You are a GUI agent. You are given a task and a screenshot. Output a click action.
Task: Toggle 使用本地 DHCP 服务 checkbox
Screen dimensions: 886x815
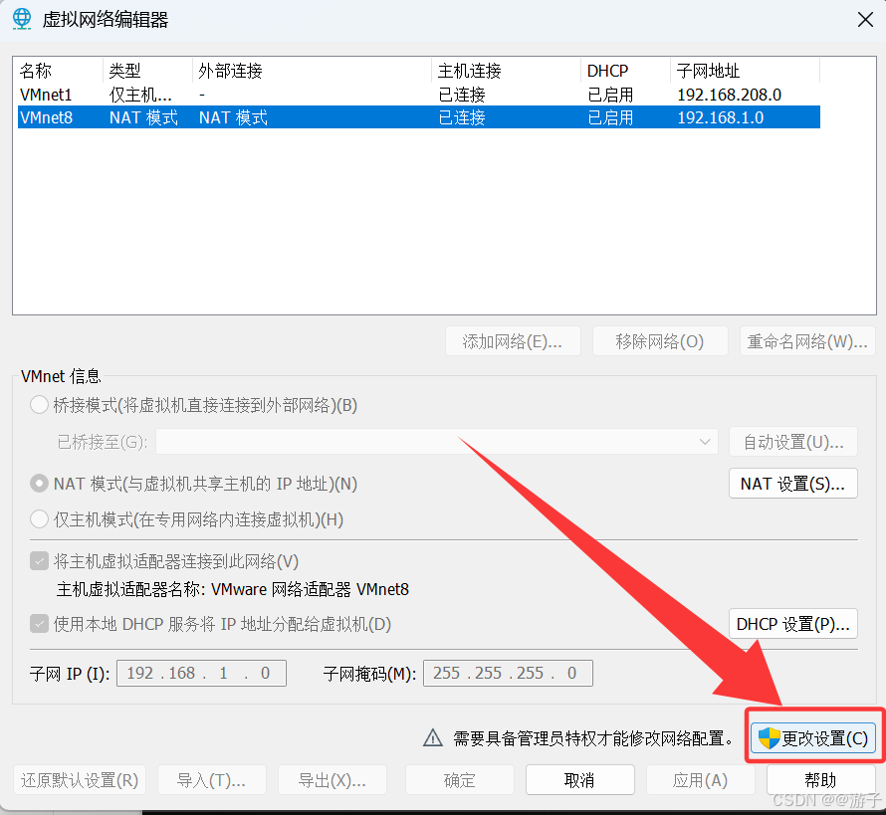coord(39,624)
